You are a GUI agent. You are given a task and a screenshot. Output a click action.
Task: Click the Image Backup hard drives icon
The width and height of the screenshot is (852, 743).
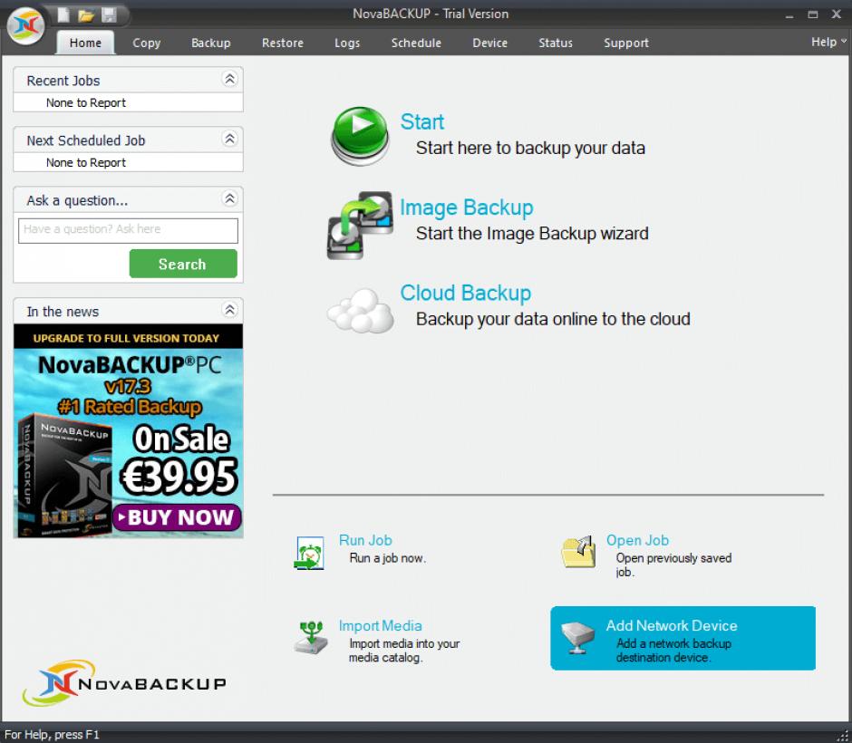(360, 225)
